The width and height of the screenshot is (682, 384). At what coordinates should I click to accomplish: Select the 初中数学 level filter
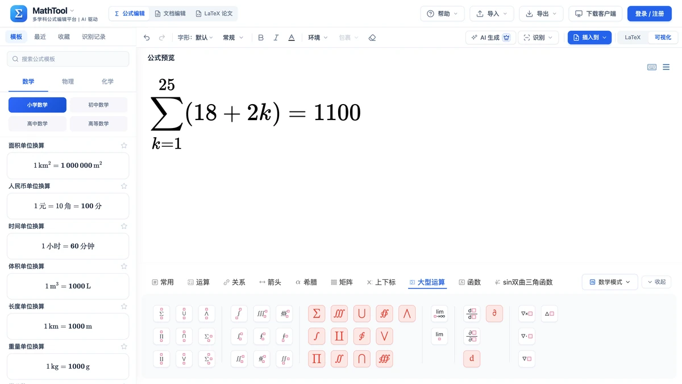98,105
